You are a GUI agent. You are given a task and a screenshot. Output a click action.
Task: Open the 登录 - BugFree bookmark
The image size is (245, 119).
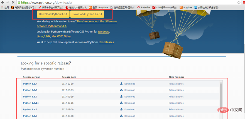99,7
